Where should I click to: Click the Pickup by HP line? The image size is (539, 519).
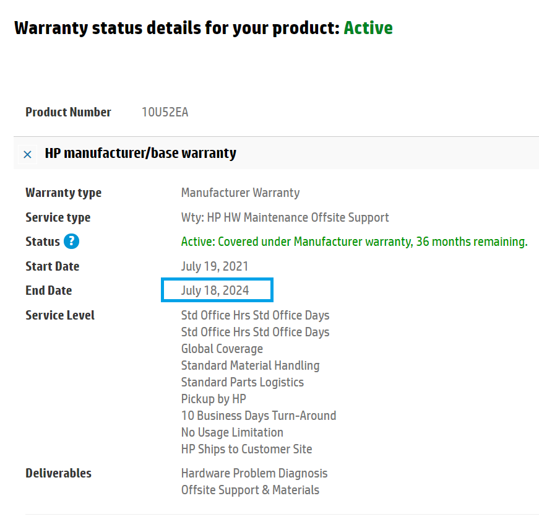click(213, 399)
